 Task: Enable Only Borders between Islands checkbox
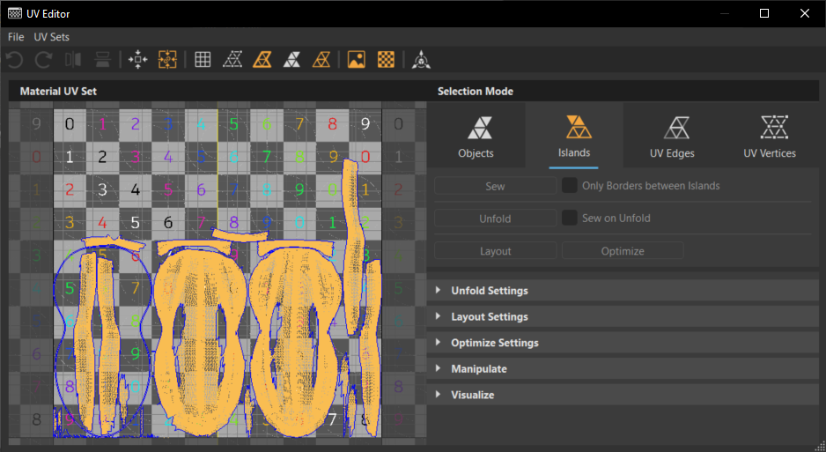(x=570, y=185)
